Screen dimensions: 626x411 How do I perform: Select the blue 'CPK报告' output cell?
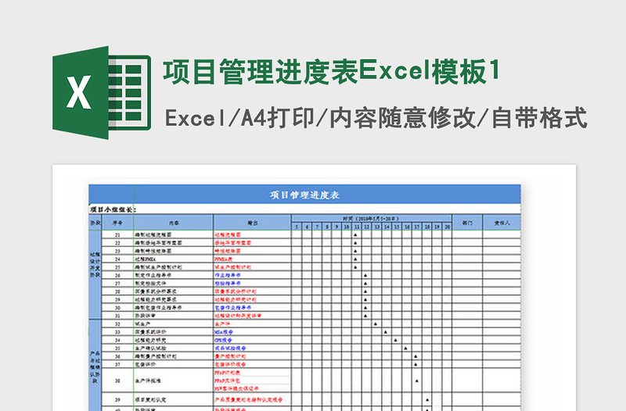(252, 340)
